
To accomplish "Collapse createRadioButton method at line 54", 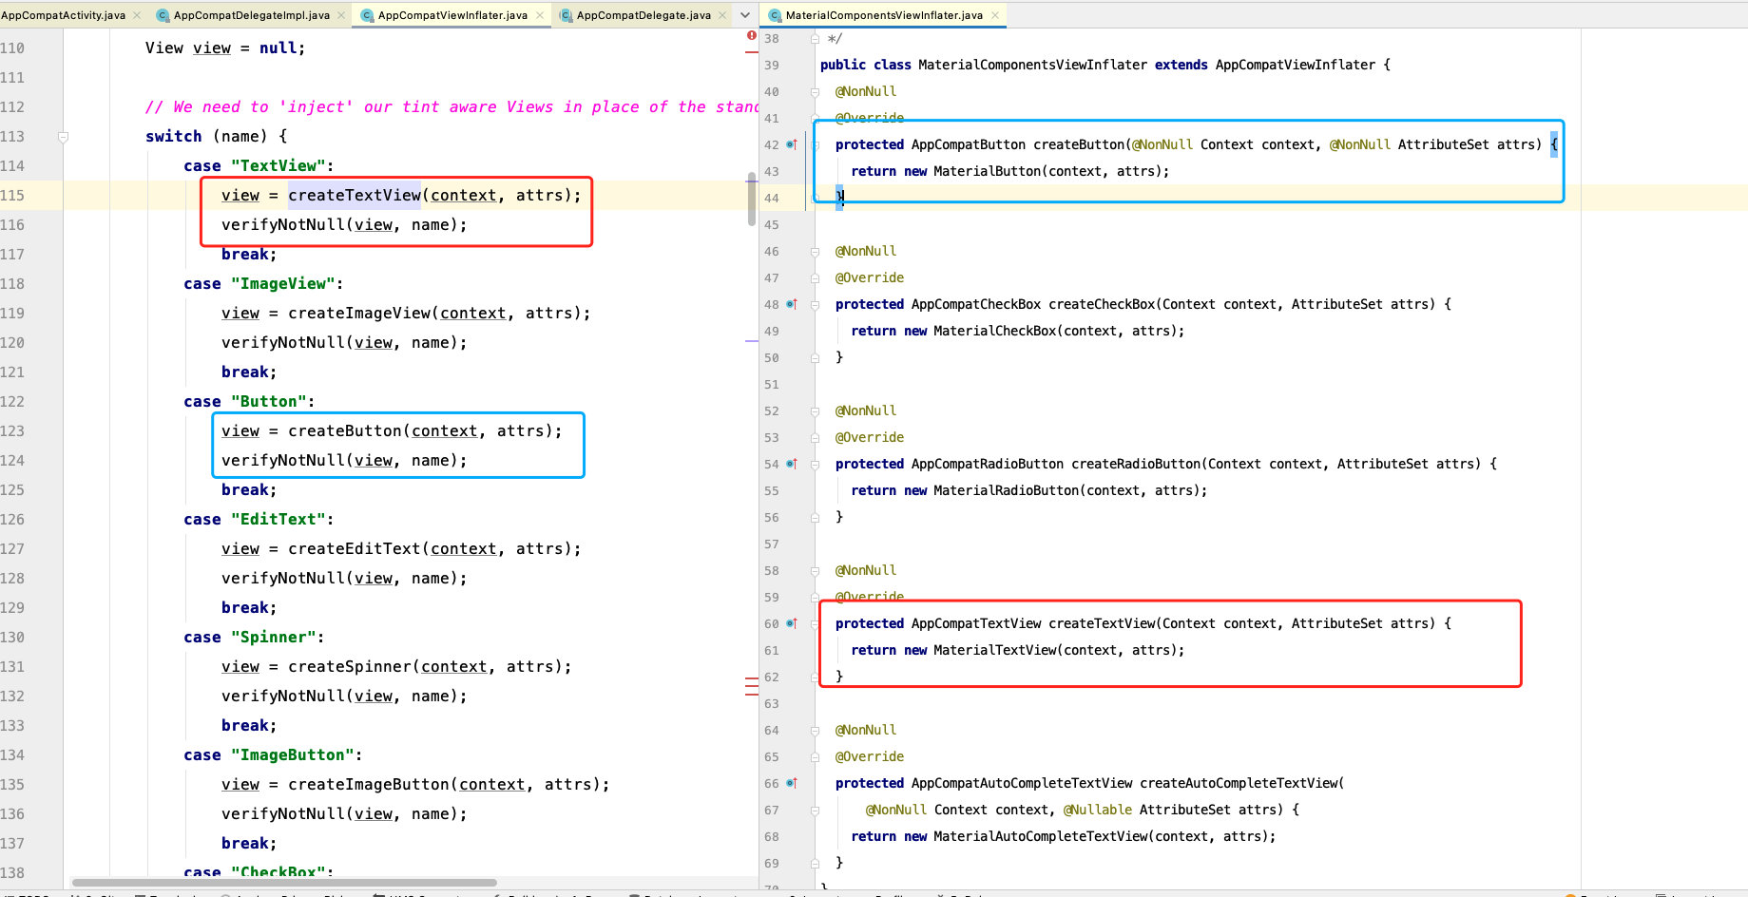I will coord(815,465).
